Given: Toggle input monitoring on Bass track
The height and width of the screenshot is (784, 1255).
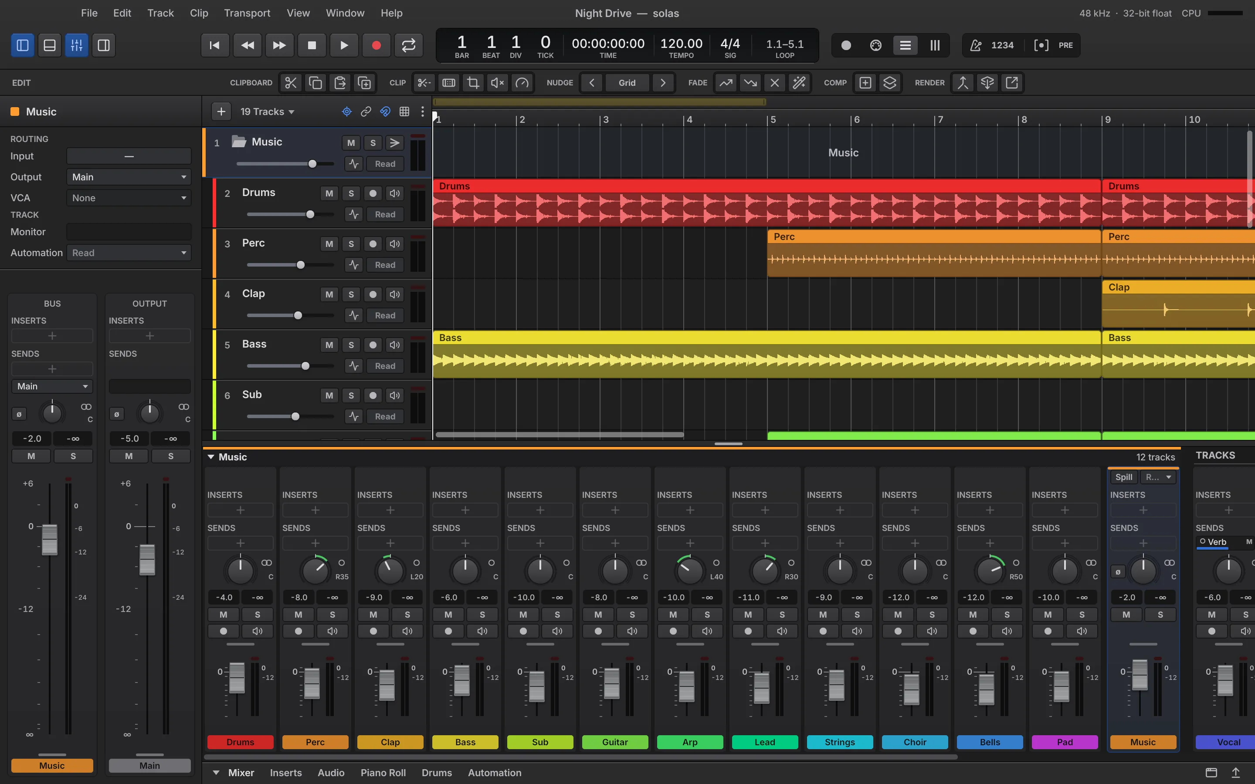Looking at the screenshot, I should [395, 345].
